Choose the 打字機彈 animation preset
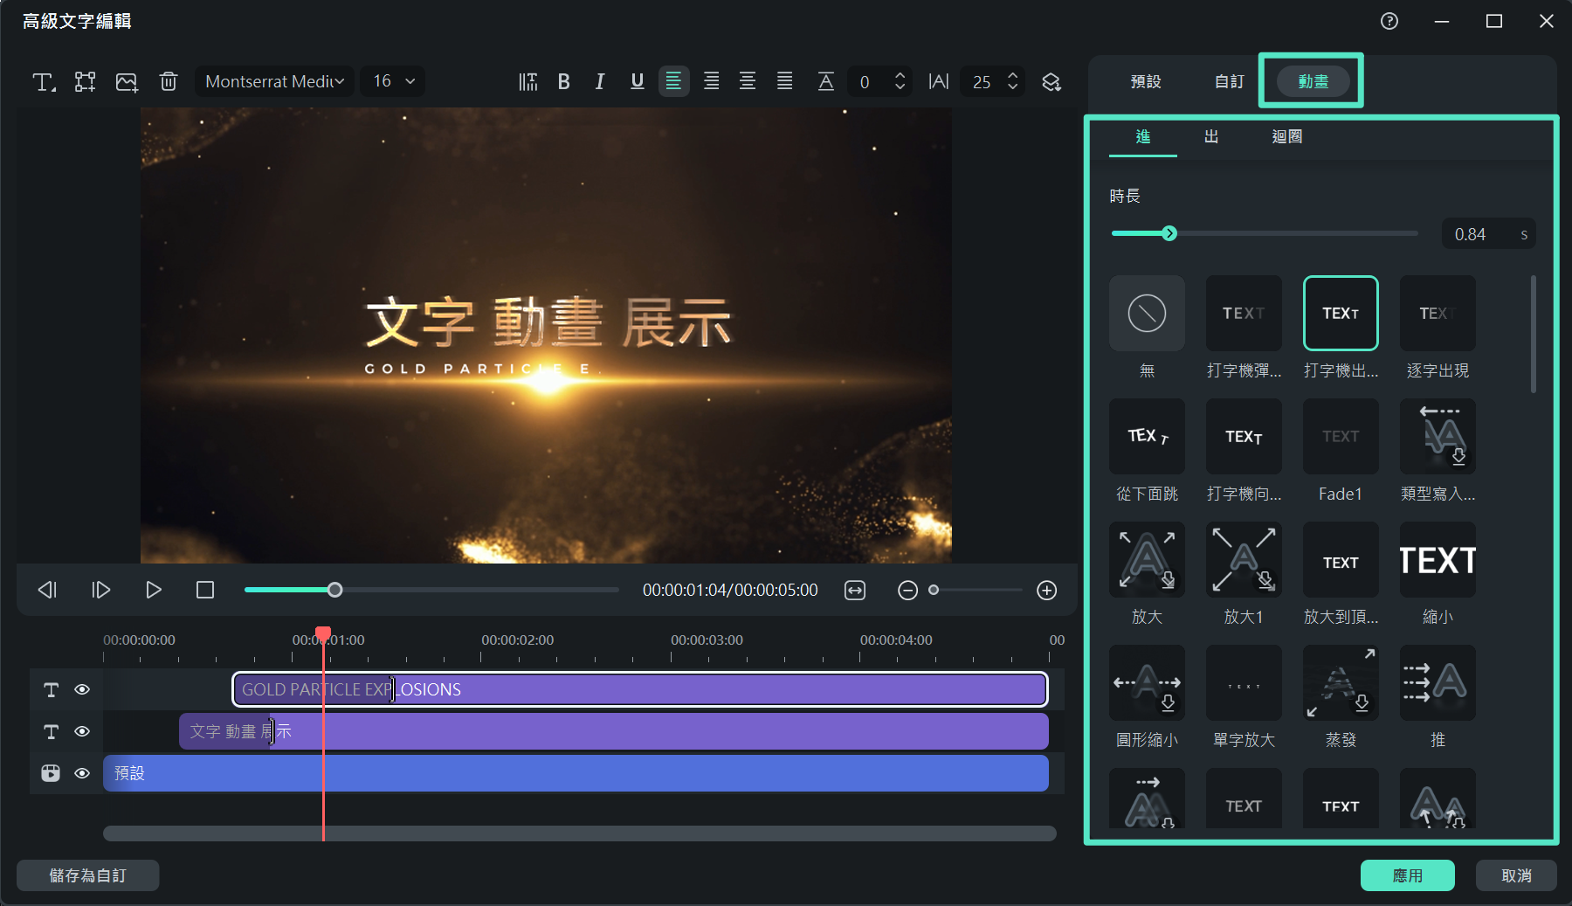Viewport: 1572px width, 906px height. point(1244,314)
